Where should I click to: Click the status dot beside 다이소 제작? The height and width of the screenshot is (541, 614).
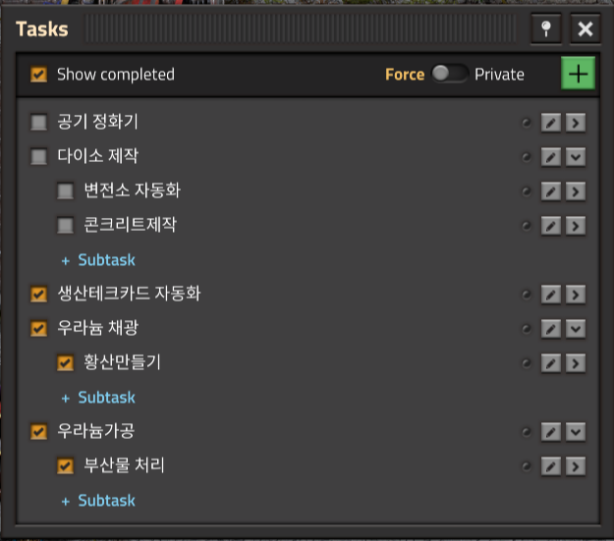[527, 157]
